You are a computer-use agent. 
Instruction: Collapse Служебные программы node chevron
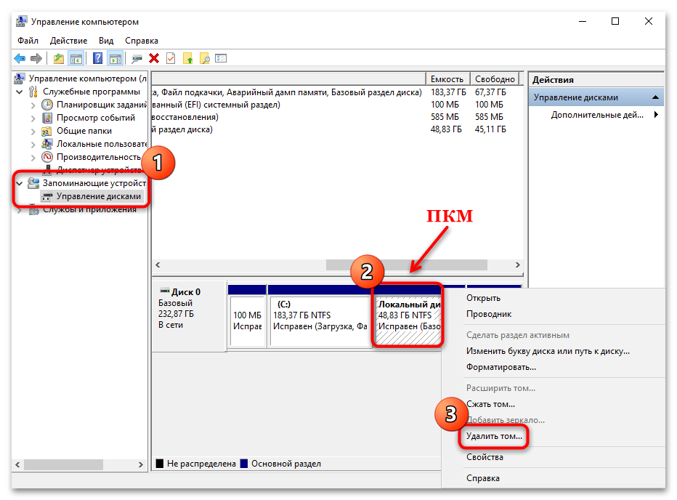(20, 92)
